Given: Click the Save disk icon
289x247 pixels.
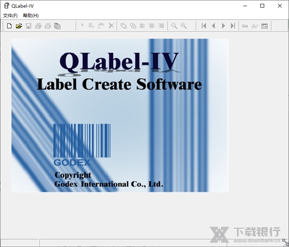Looking at the screenshot, I should pyautogui.click(x=28, y=26).
